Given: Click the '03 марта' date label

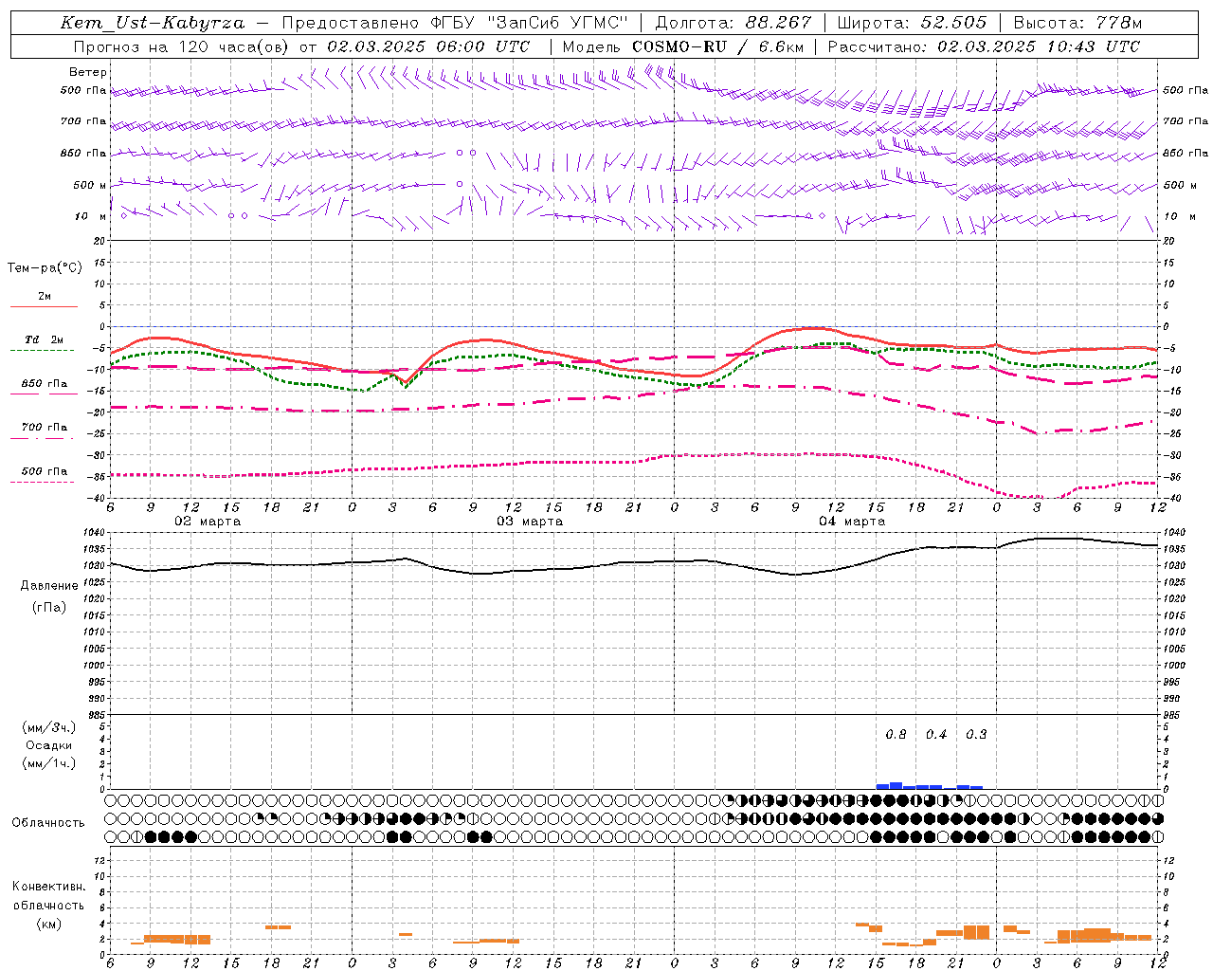Looking at the screenshot, I should (531, 522).
